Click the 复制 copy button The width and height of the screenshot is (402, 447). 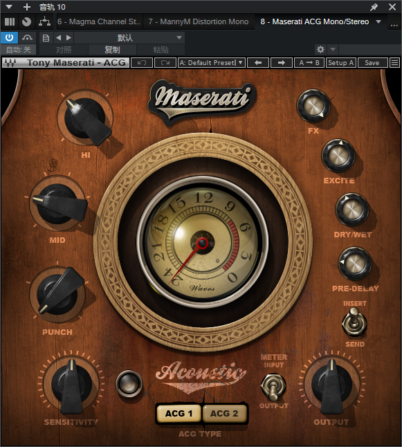tap(112, 50)
